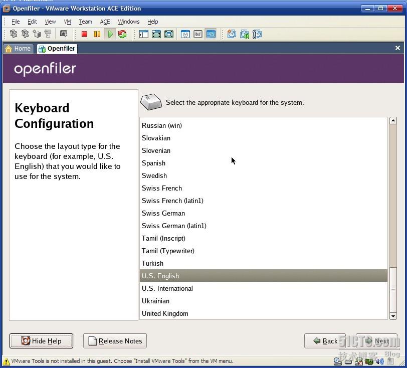Switch to quick switch mode icon
Screen dimensions: 407x368
coord(156,34)
